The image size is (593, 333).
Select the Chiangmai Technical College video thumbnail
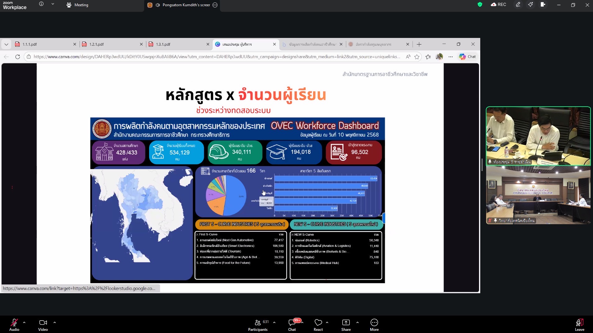point(538,195)
